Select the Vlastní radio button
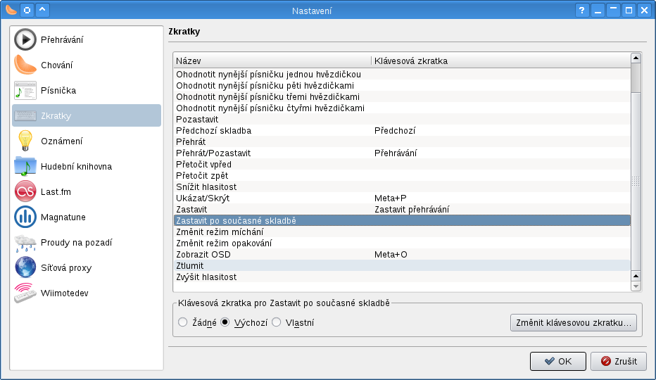This screenshot has width=656, height=380. pos(276,322)
